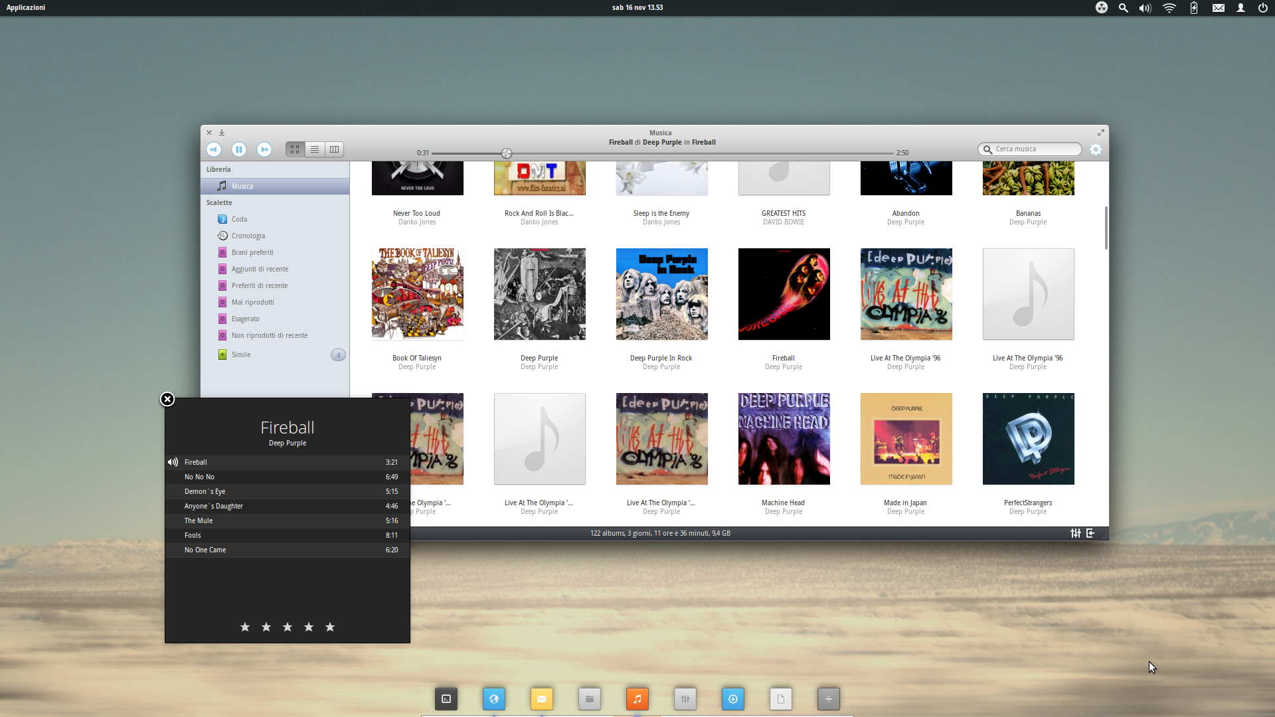Image resolution: width=1275 pixels, height=717 pixels.
Task: Launch Terminal from the dock
Action: click(x=446, y=698)
